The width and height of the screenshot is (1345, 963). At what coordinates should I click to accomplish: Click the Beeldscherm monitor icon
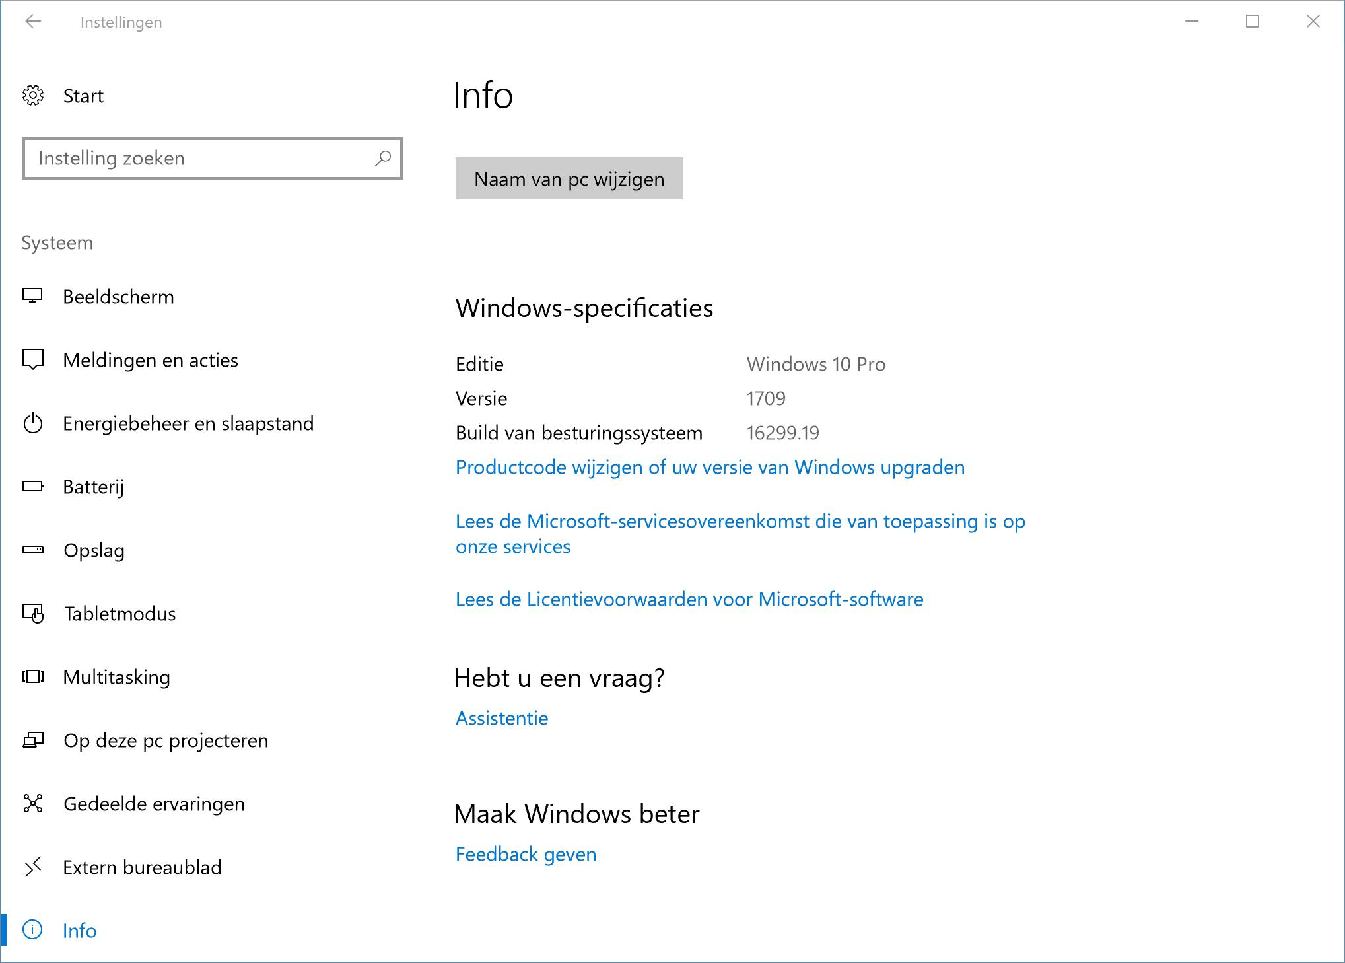click(x=33, y=296)
